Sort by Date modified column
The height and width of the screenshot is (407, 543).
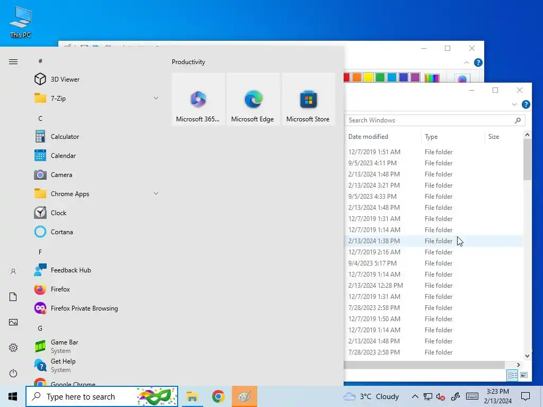point(383,137)
